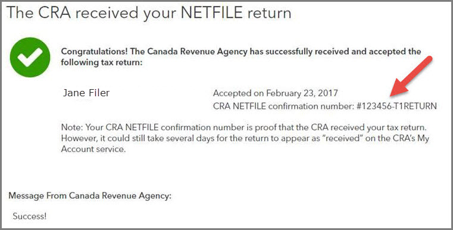Select the Jane Filer name text
This screenshot has width=453, height=230.
(x=86, y=93)
